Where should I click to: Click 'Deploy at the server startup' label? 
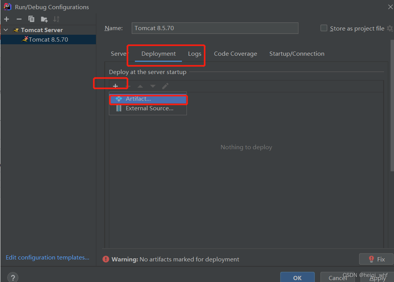(148, 72)
